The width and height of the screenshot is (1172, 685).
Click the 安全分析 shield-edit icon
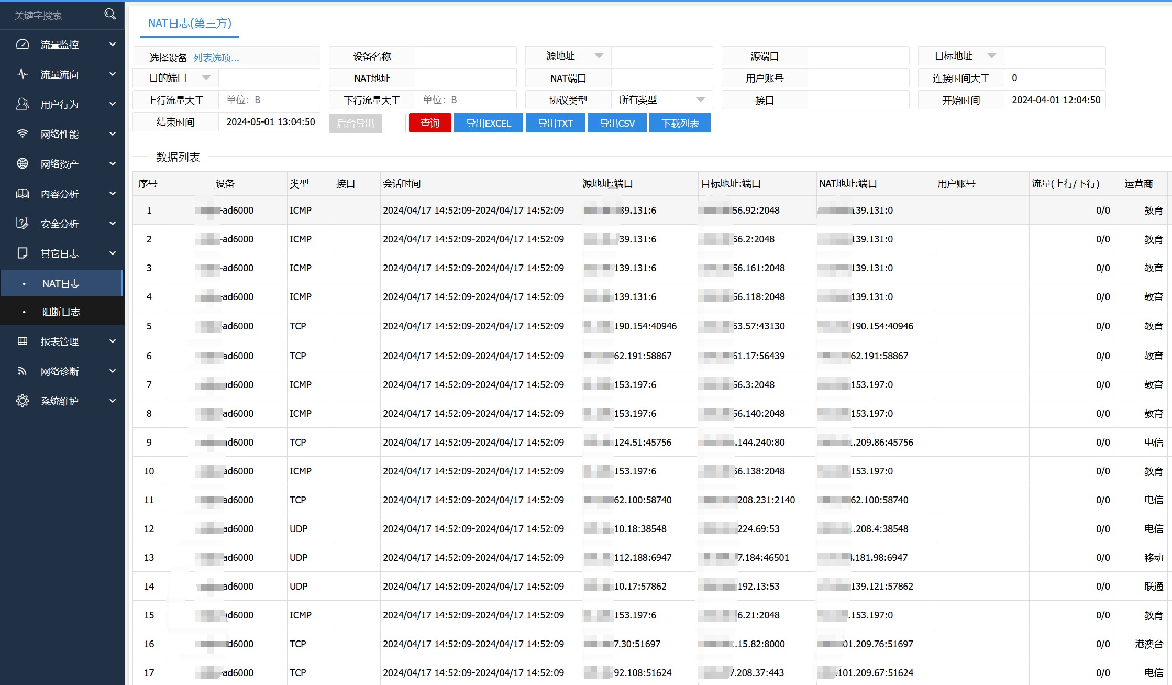tap(23, 224)
